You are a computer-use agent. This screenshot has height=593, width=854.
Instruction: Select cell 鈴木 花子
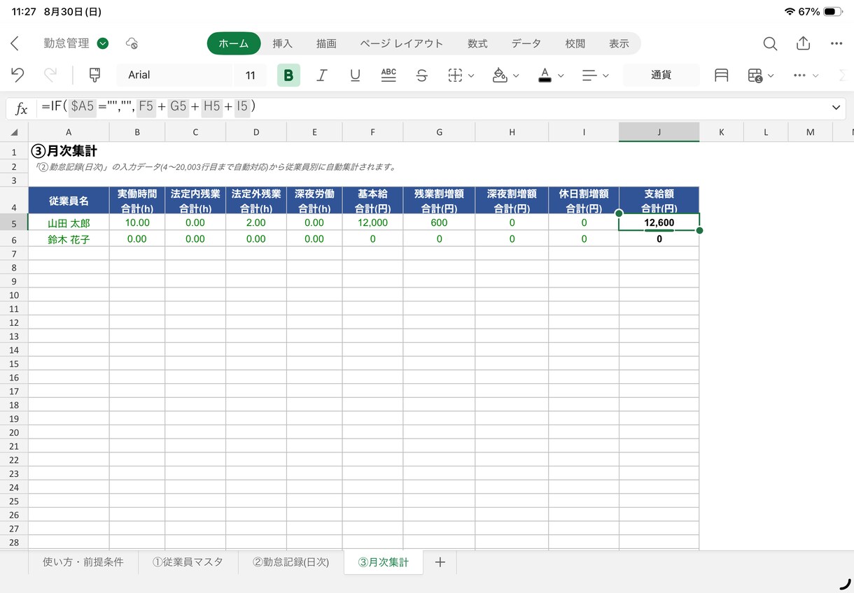pyautogui.click(x=69, y=239)
